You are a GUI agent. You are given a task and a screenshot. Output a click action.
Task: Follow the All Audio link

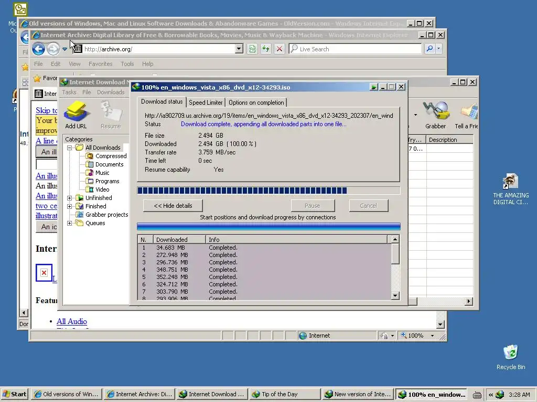[71, 321]
